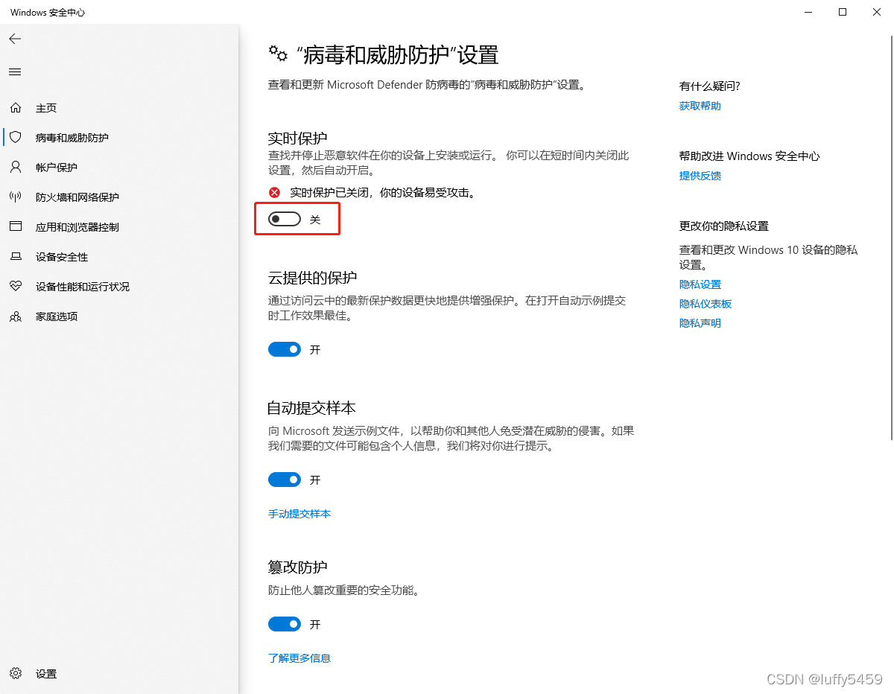Click the person icon for 帐户保护
Image resolution: width=894 pixels, height=694 pixels.
[16, 168]
